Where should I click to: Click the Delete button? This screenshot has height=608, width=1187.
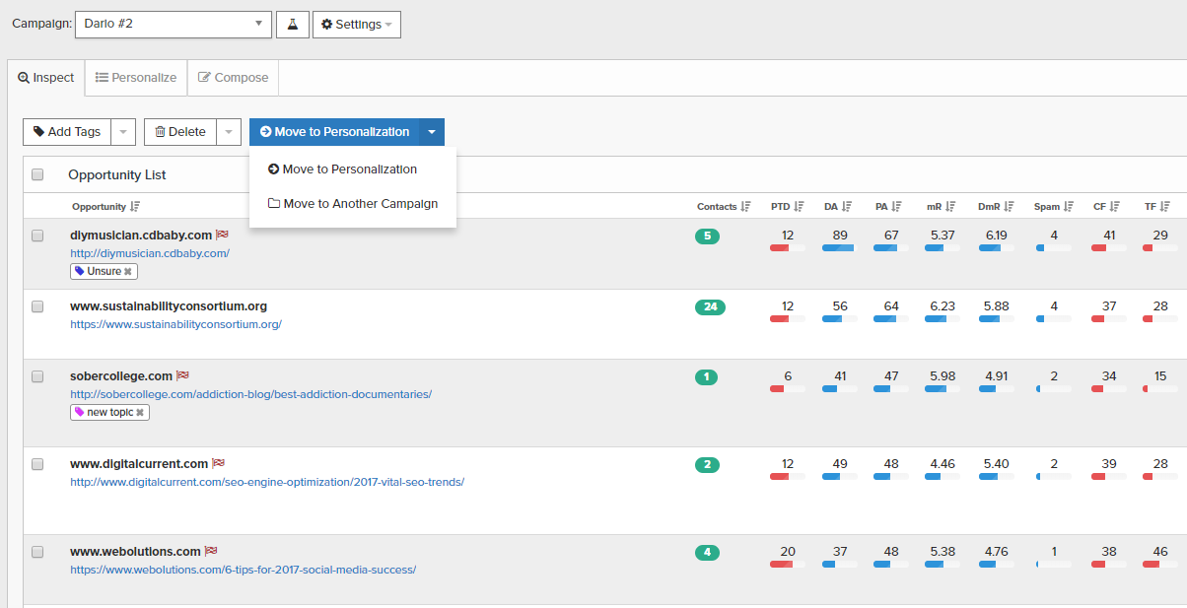(179, 132)
